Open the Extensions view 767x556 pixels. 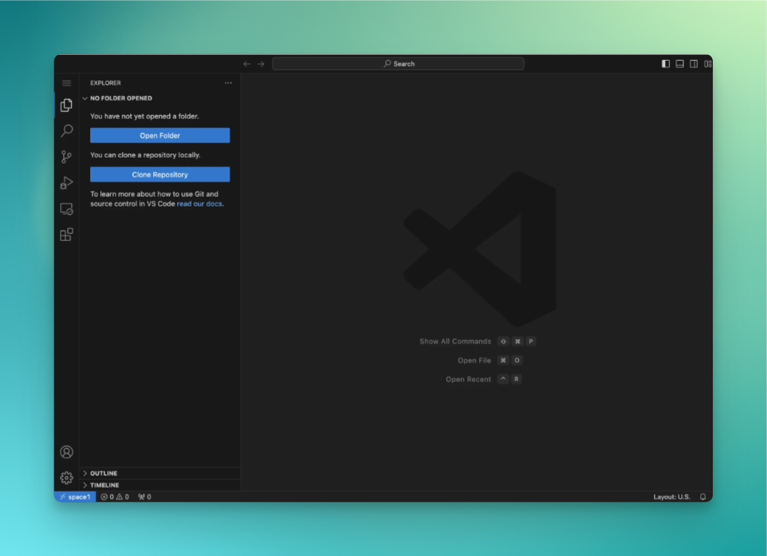[67, 234]
